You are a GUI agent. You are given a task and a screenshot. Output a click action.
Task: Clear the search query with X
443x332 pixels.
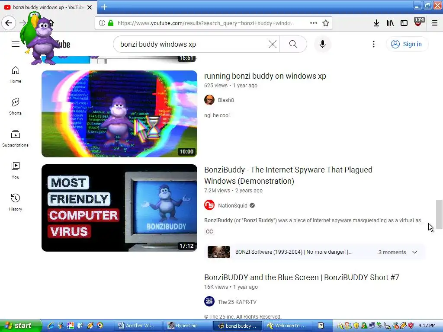tap(273, 45)
